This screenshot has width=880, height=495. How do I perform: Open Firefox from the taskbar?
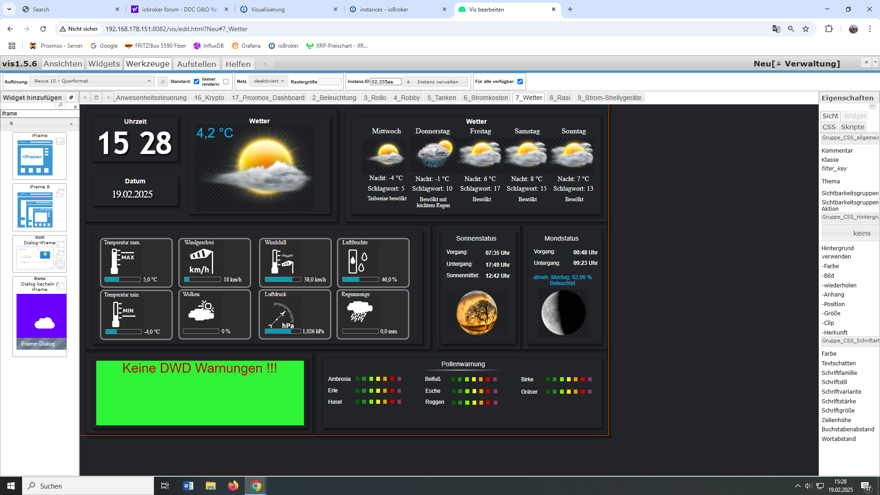(x=233, y=486)
